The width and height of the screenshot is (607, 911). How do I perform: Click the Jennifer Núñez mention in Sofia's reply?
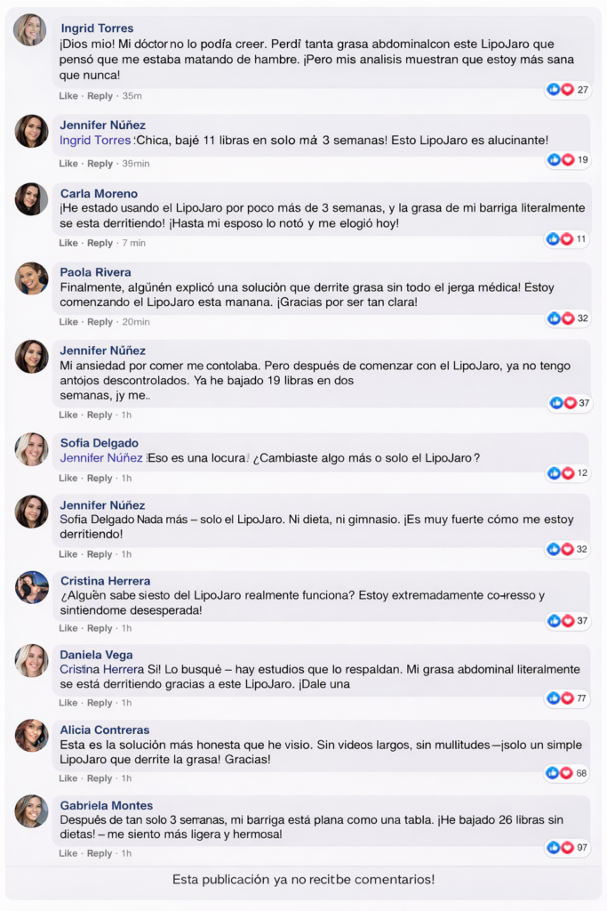(101, 458)
